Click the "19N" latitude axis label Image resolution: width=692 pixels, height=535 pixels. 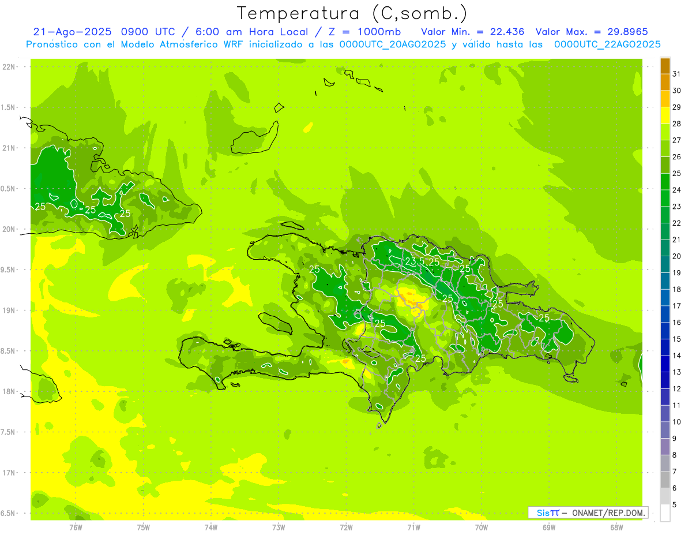(x=9, y=310)
